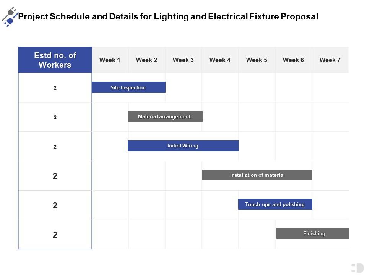Select the Material arrangement bar
This screenshot has height=275, width=367.
[x=165, y=116]
